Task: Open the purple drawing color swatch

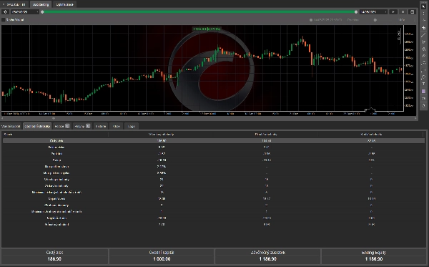Action: (423, 91)
